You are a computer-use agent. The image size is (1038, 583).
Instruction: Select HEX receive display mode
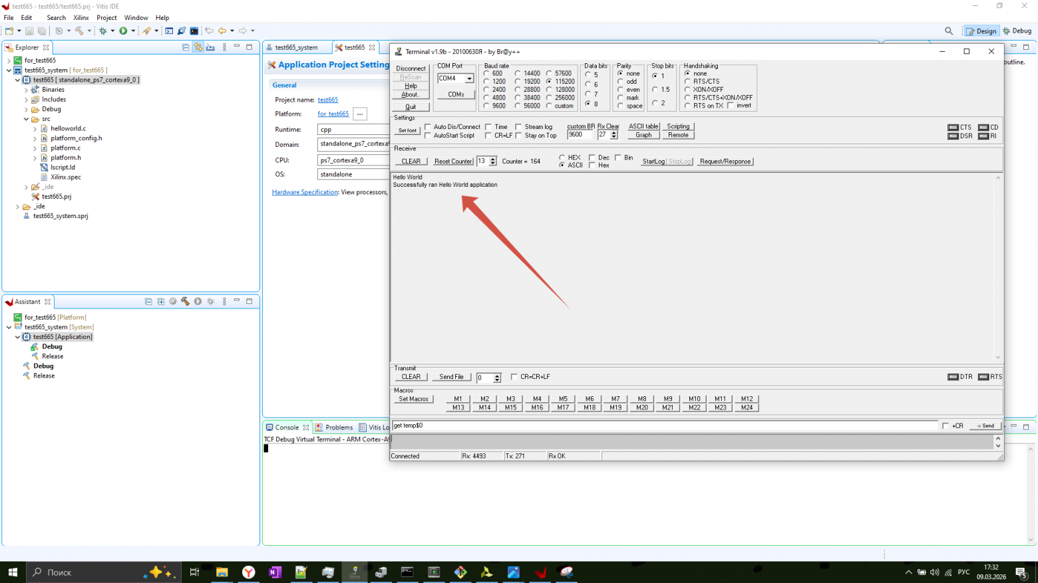(562, 158)
